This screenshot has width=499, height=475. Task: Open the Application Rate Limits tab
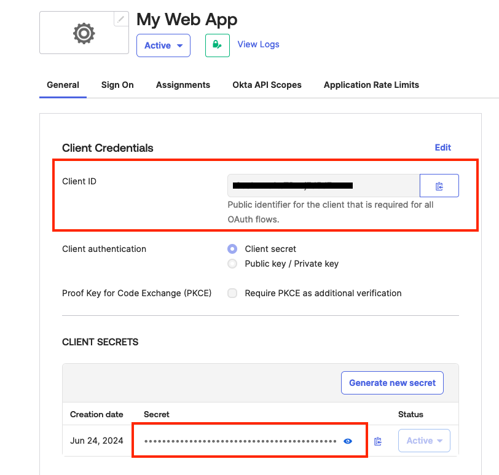(371, 85)
